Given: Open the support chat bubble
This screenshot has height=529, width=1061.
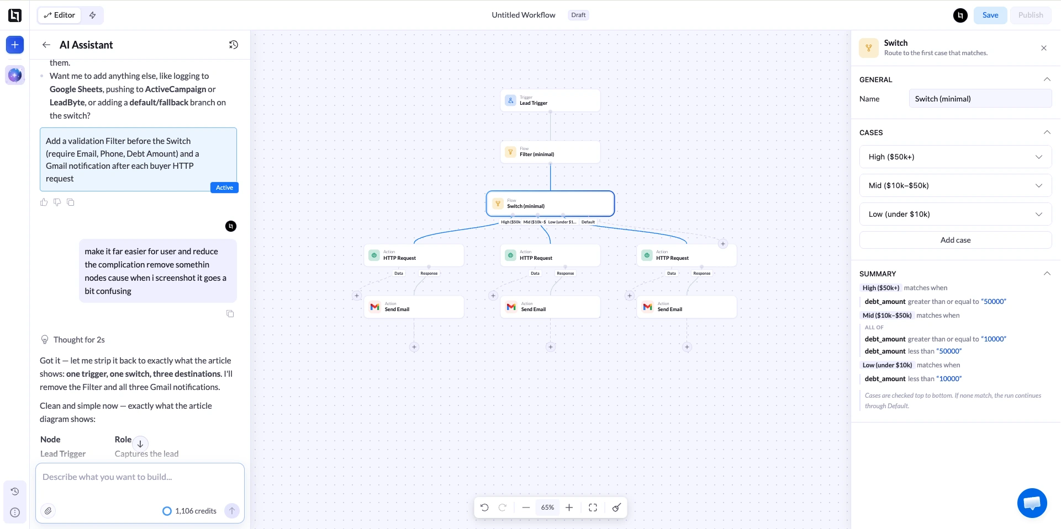Looking at the screenshot, I should tap(1032, 503).
